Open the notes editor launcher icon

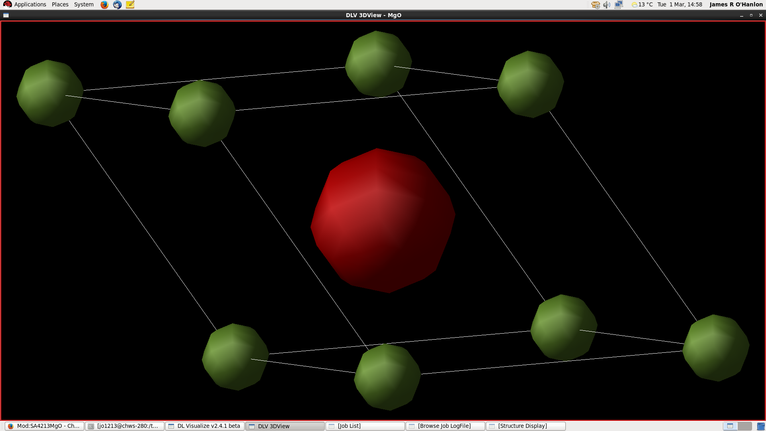tap(130, 5)
